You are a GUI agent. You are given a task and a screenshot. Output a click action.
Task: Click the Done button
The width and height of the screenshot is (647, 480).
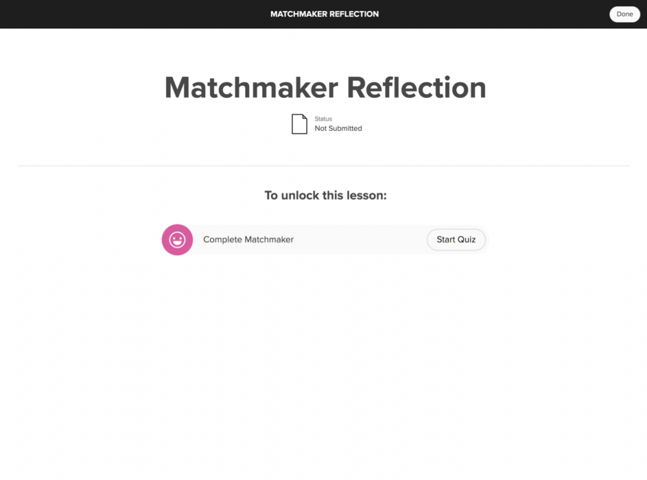tap(624, 14)
